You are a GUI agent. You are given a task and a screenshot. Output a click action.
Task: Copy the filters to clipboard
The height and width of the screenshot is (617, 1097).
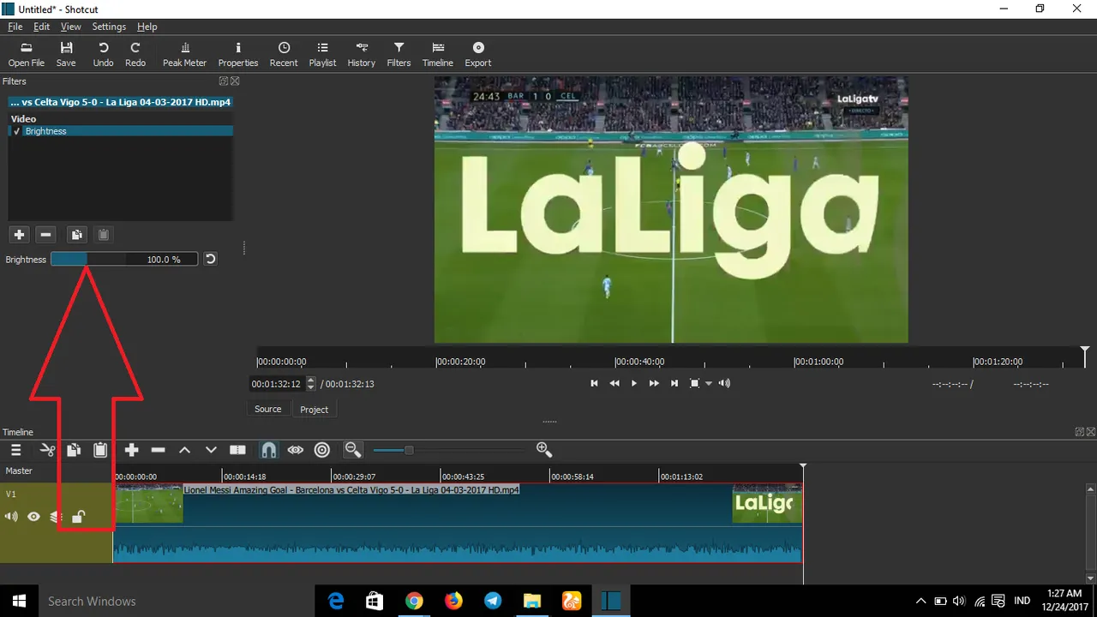click(76, 235)
